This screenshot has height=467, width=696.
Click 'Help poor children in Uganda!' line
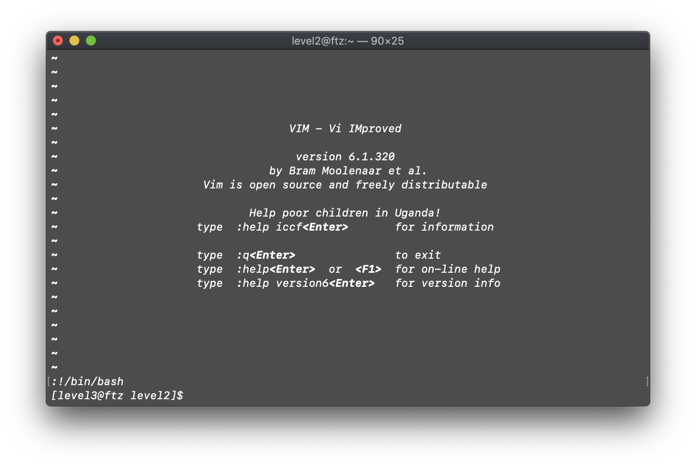pyautogui.click(x=345, y=213)
